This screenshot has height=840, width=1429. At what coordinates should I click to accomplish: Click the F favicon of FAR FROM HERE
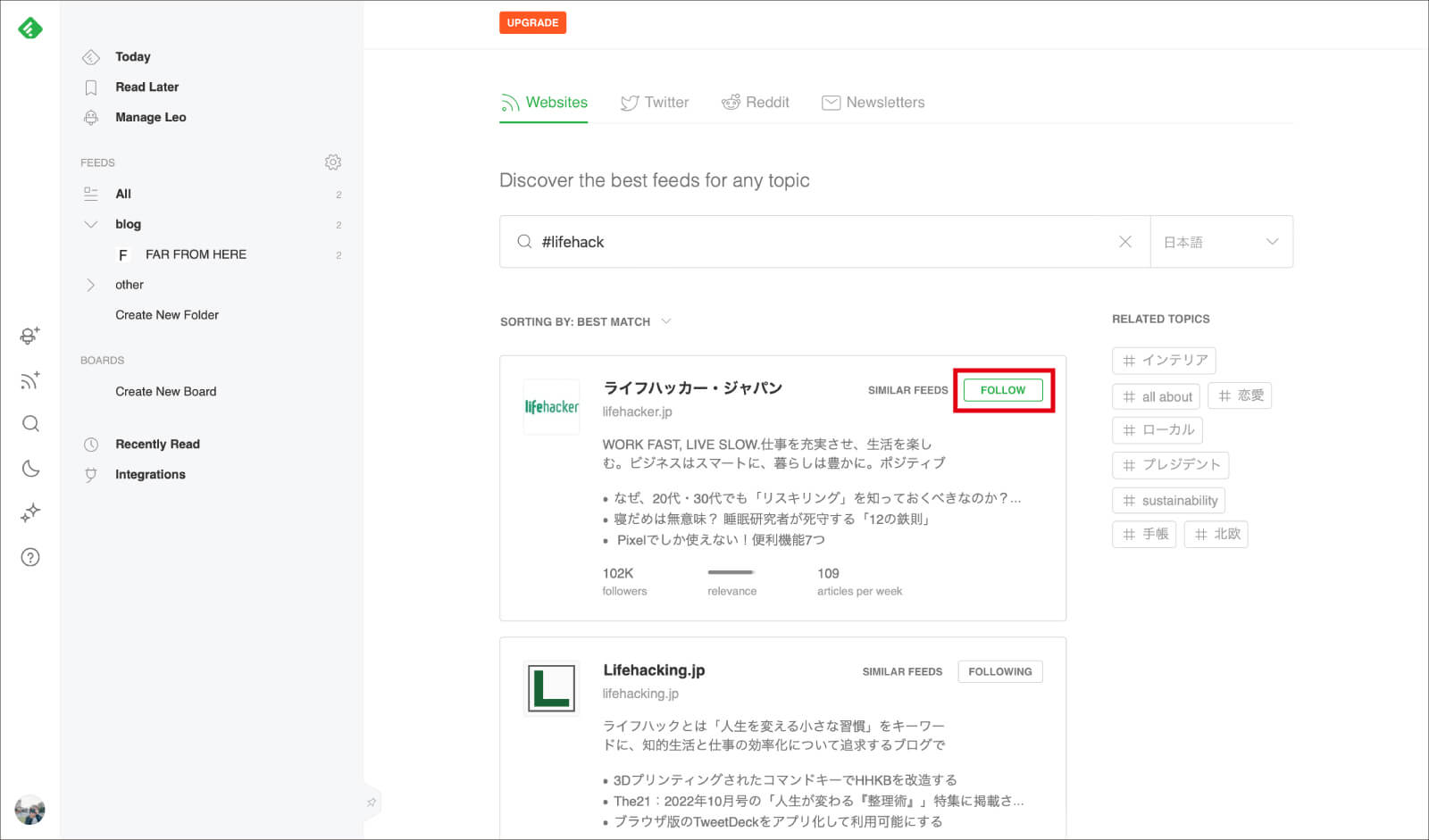click(x=123, y=255)
